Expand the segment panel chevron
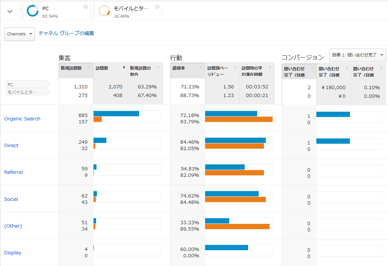 [10, 11]
